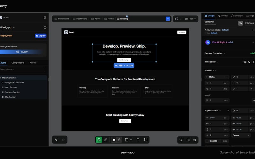Expand Element Properties section
Screen dimensions: 255x159
click(x=224, y=53)
